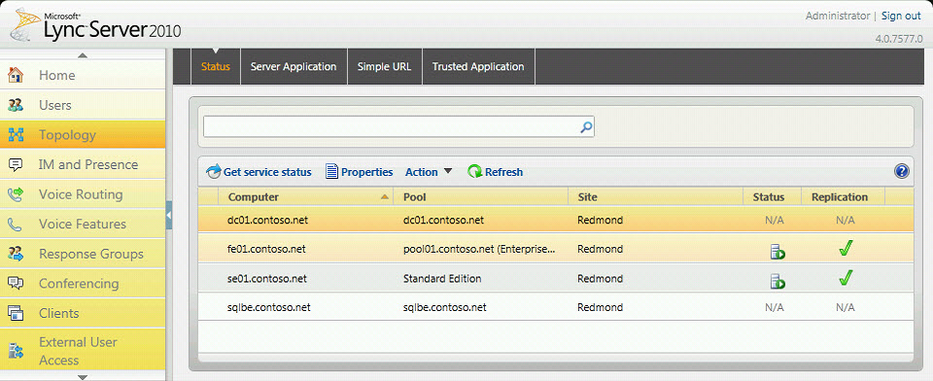Click the Sign out link
Image resolution: width=933 pixels, height=381 pixels.
pos(901,17)
